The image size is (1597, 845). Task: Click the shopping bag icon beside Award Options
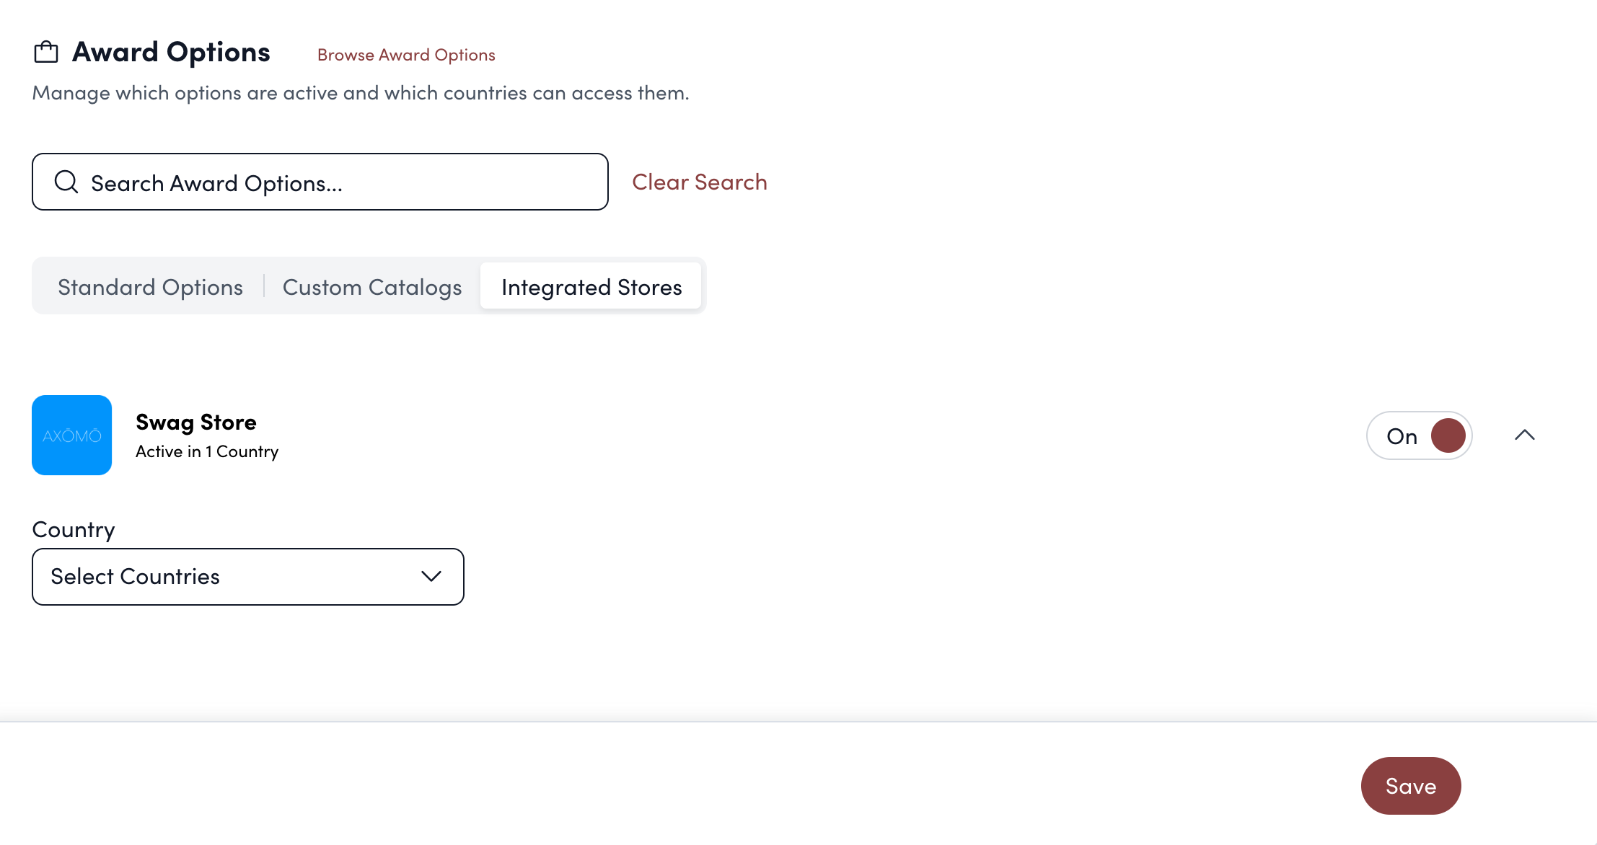[x=45, y=51]
